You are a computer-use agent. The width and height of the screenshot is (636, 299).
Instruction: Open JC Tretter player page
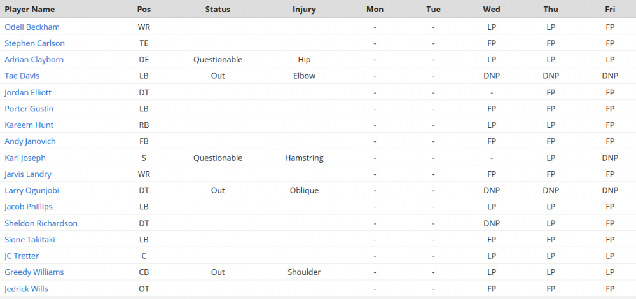[22, 256]
